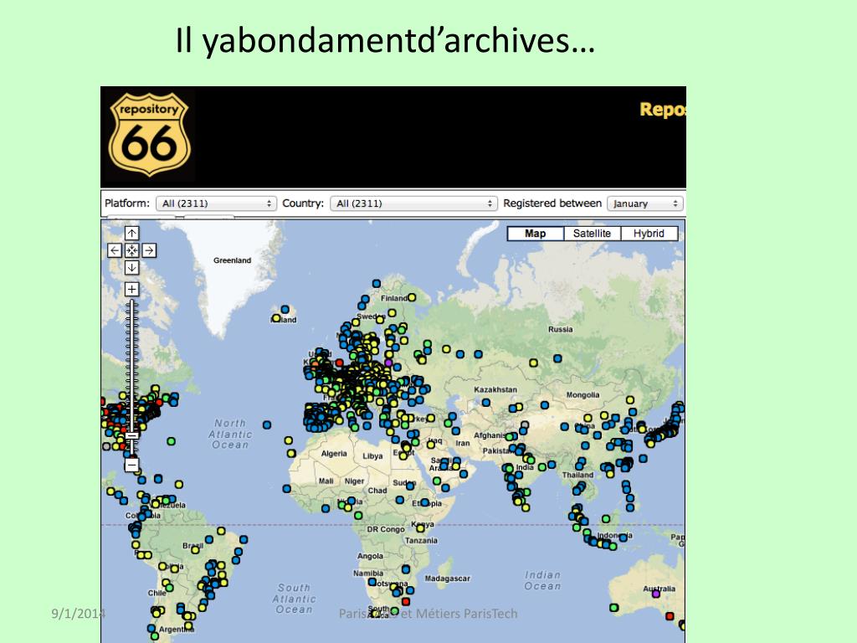Click the Madagascar label on the map
This screenshot has height=643, width=857.
point(447,579)
